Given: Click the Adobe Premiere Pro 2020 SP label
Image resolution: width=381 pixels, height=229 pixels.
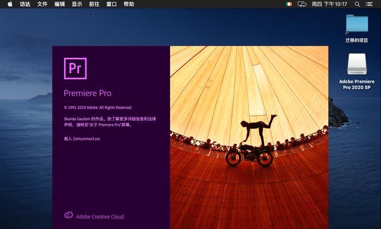Looking at the screenshot, I should [357, 85].
